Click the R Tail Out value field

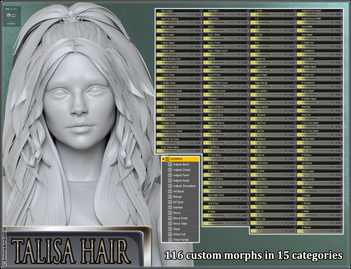[292, 159]
